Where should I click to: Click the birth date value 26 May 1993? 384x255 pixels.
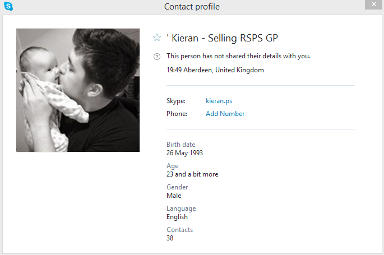pos(184,153)
